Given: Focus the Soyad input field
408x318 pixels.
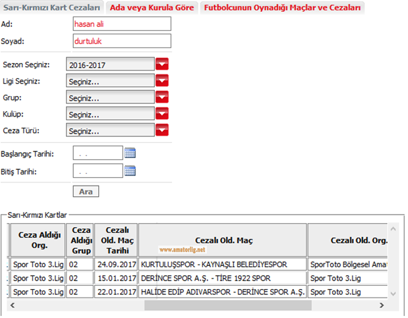Looking at the screenshot, I should coord(122,41).
